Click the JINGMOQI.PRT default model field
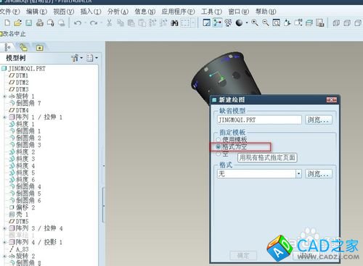The height and width of the screenshot is (266, 363). (259, 120)
